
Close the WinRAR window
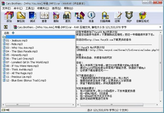coord(158,2)
